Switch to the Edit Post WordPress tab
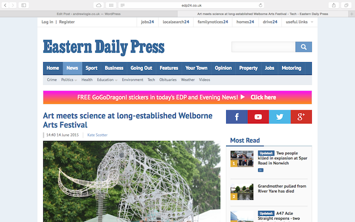355x222 pixels. (x=89, y=13)
